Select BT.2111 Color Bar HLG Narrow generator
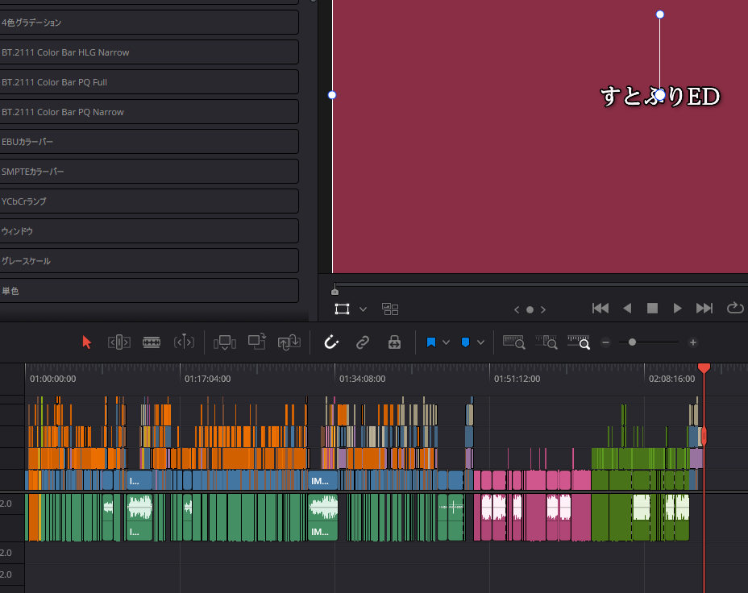This screenshot has height=593, width=748. click(x=149, y=52)
